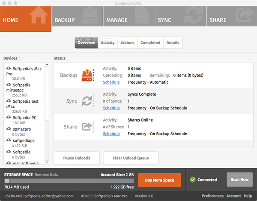Click the Scan Now button

click(x=239, y=180)
